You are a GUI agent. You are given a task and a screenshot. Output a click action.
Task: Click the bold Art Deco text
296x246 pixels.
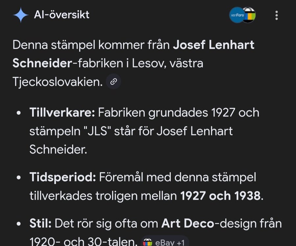188,223
